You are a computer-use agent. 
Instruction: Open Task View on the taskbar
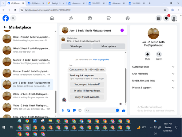point(11,128)
